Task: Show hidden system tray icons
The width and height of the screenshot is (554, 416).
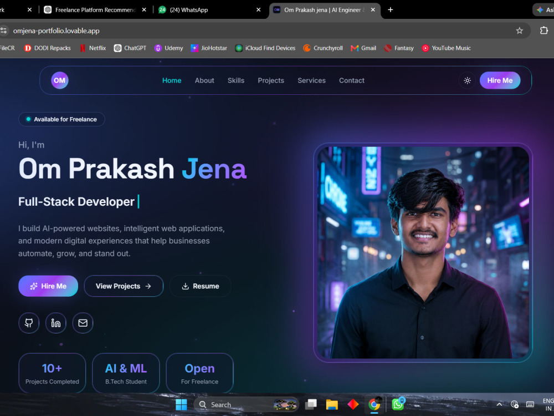Action: coord(499,404)
